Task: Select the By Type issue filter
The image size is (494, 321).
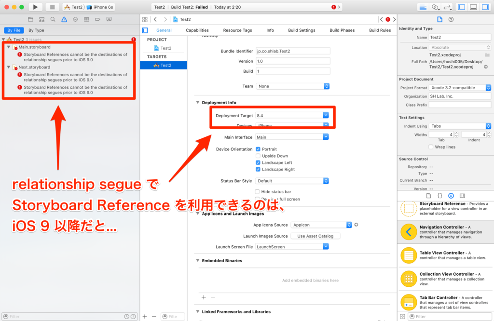Action: pos(36,30)
